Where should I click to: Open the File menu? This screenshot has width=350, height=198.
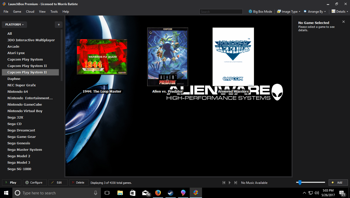(6, 12)
